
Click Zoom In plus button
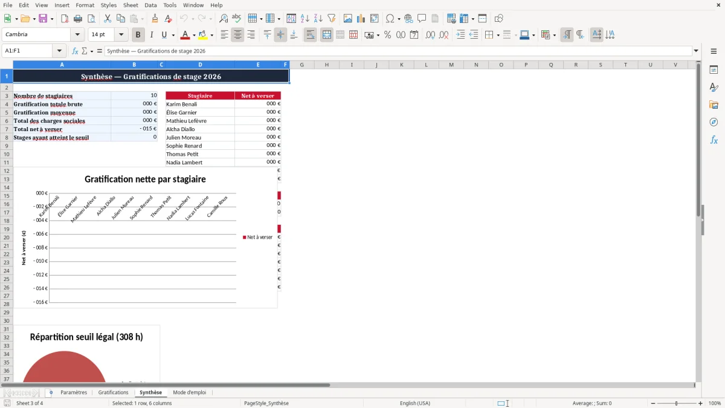click(x=700, y=403)
